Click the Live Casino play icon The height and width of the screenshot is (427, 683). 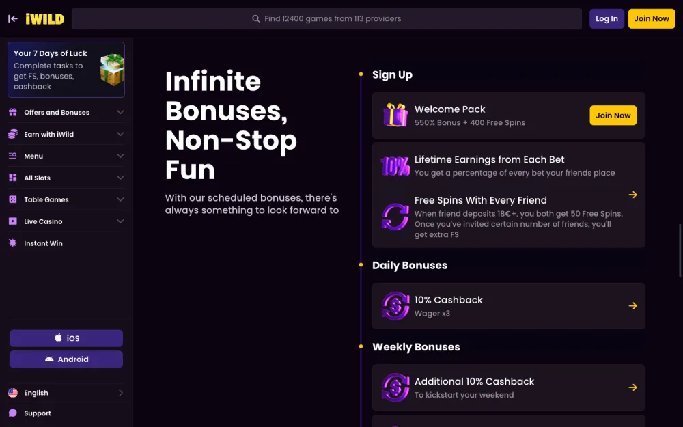click(12, 221)
